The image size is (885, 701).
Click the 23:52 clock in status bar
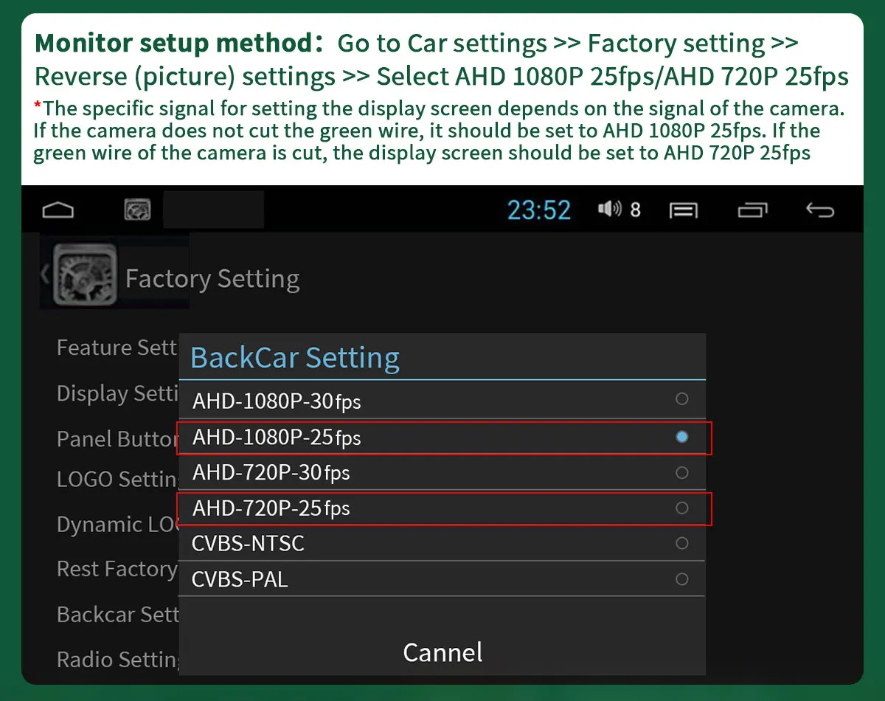(539, 210)
